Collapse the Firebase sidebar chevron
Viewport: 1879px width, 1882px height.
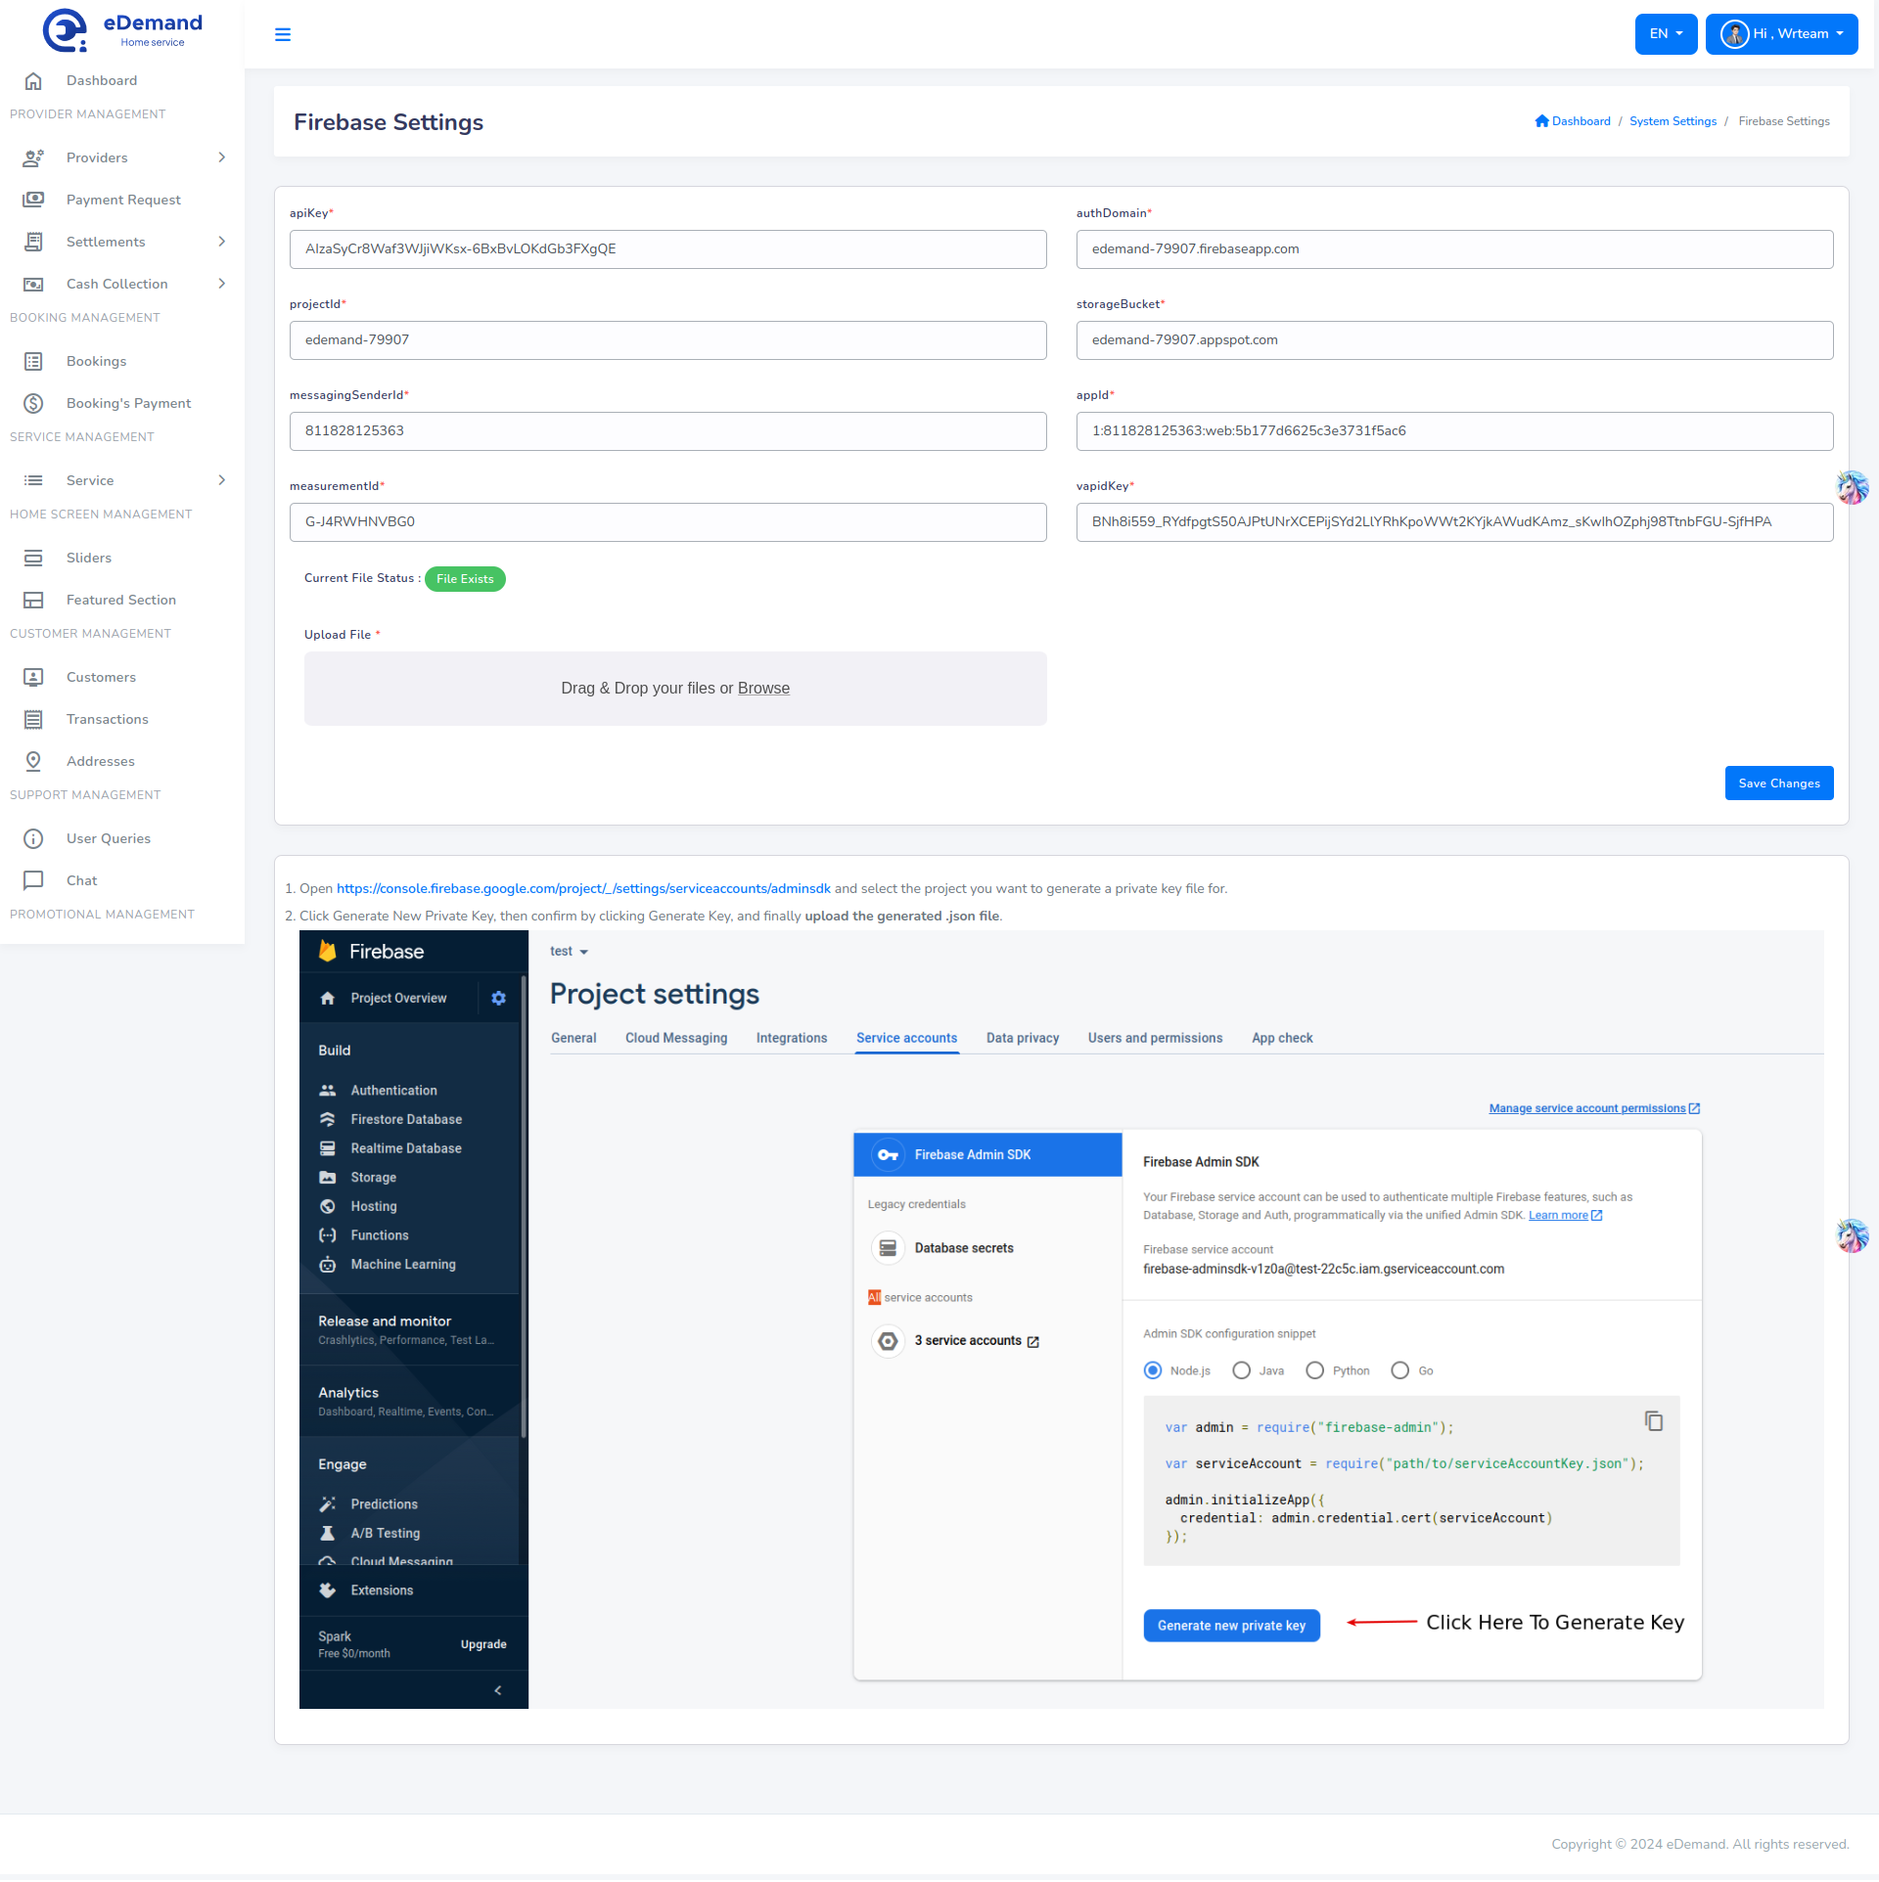[498, 1691]
